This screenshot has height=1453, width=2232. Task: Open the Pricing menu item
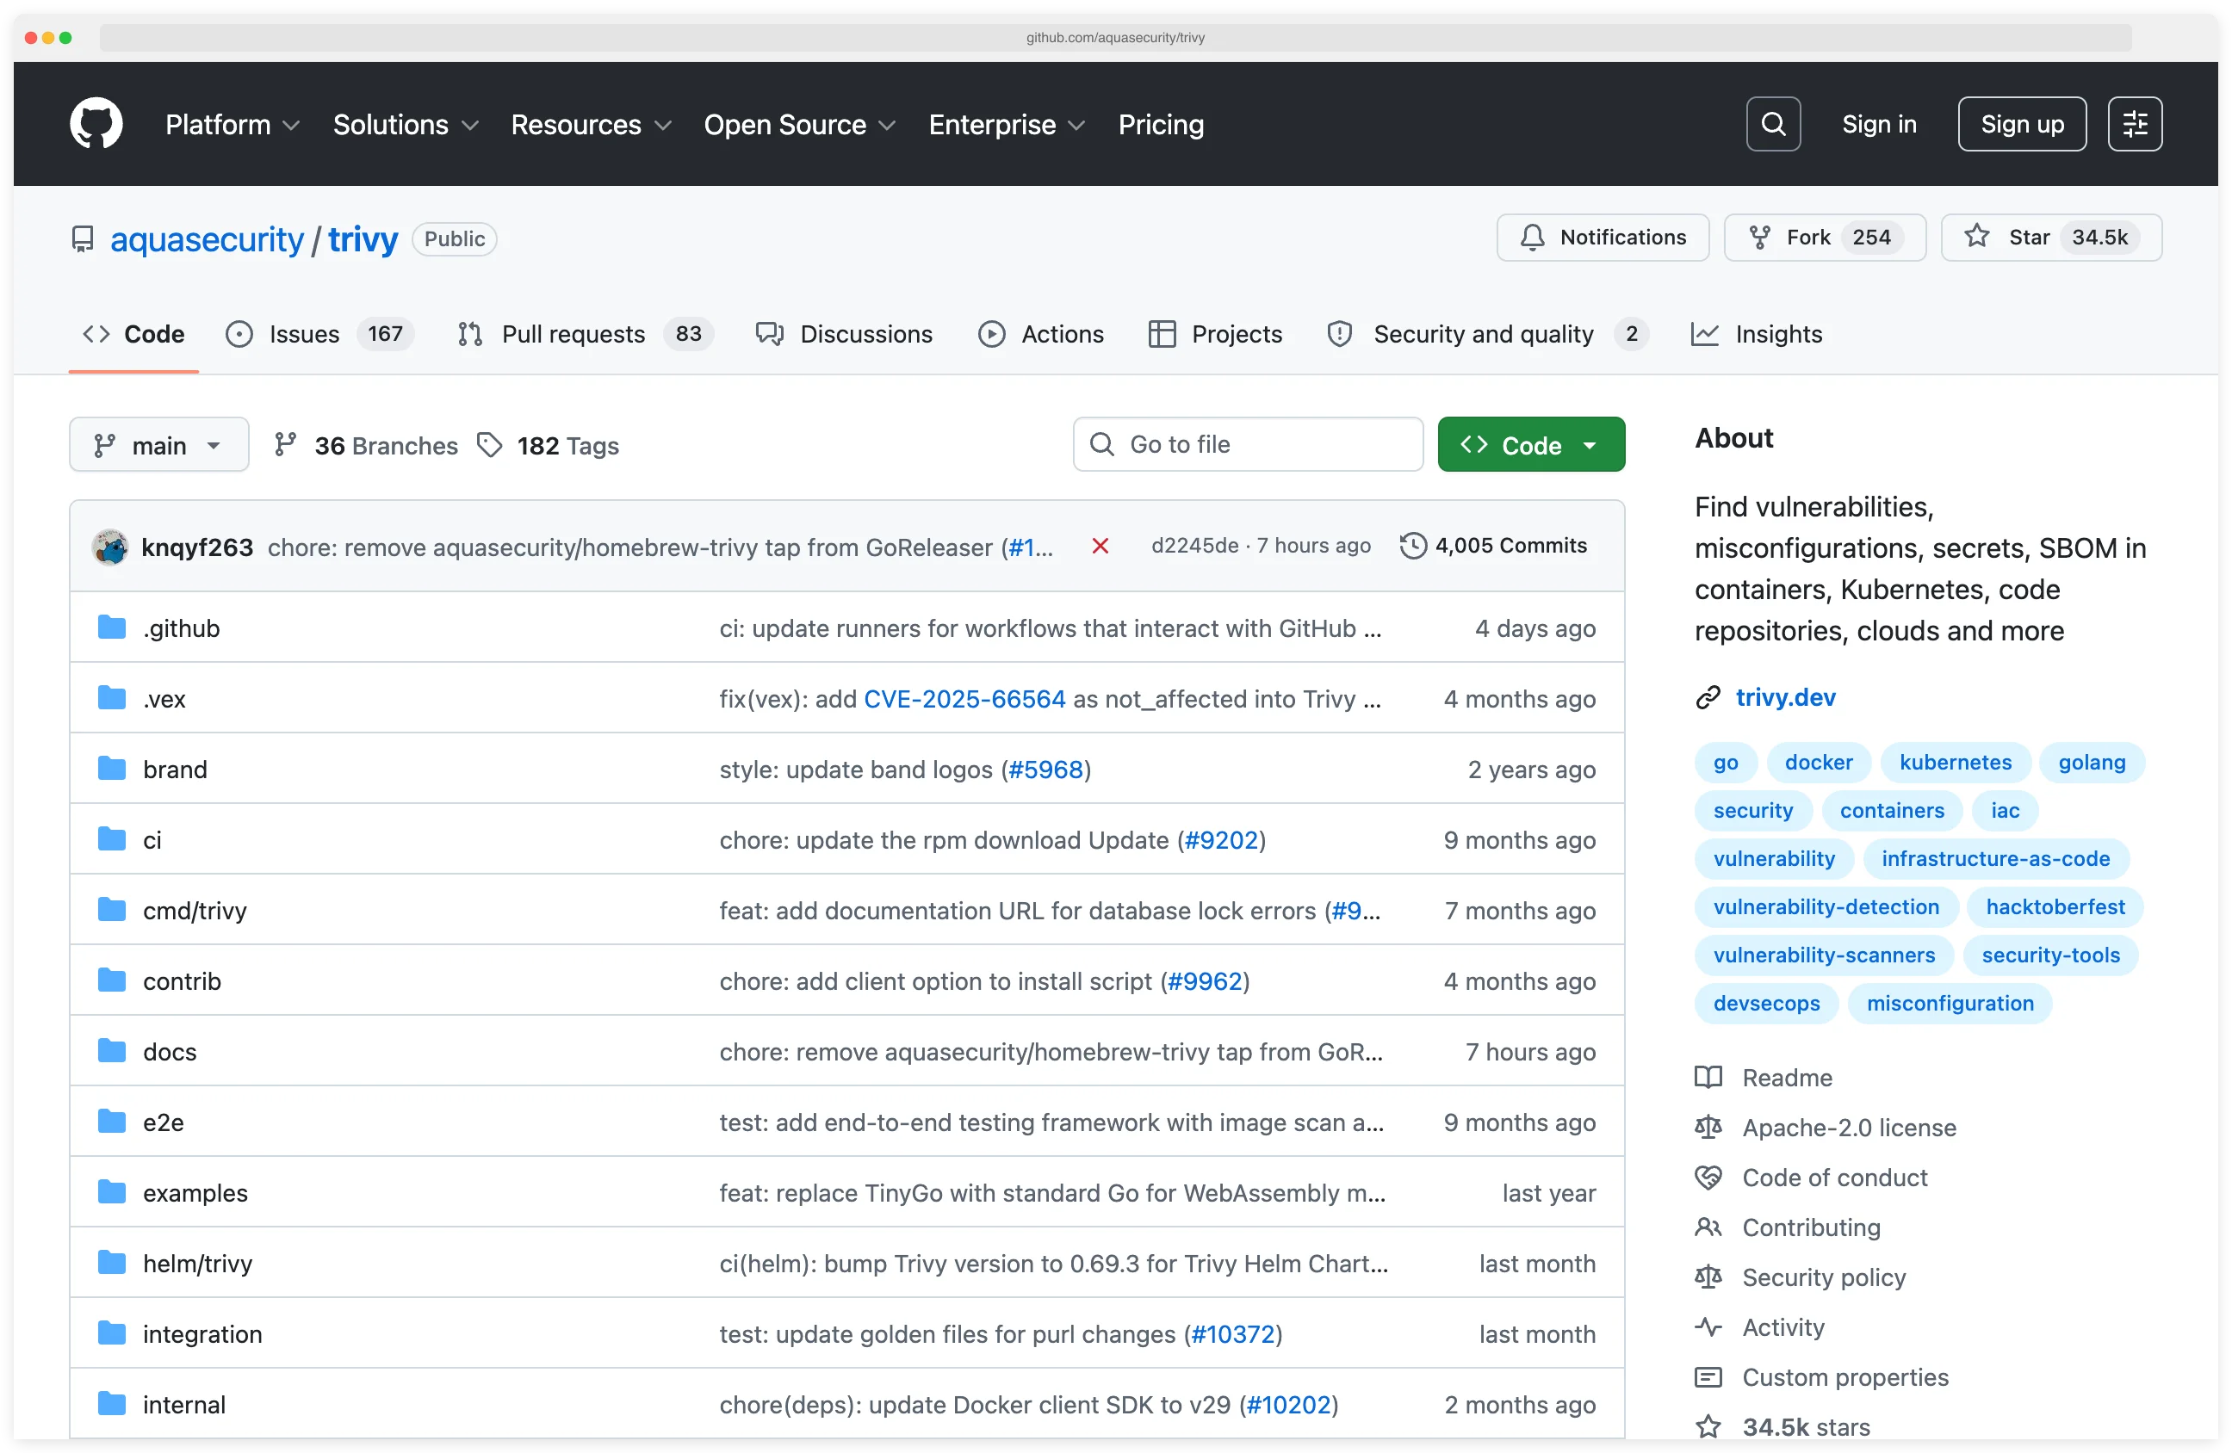[x=1160, y=124]
